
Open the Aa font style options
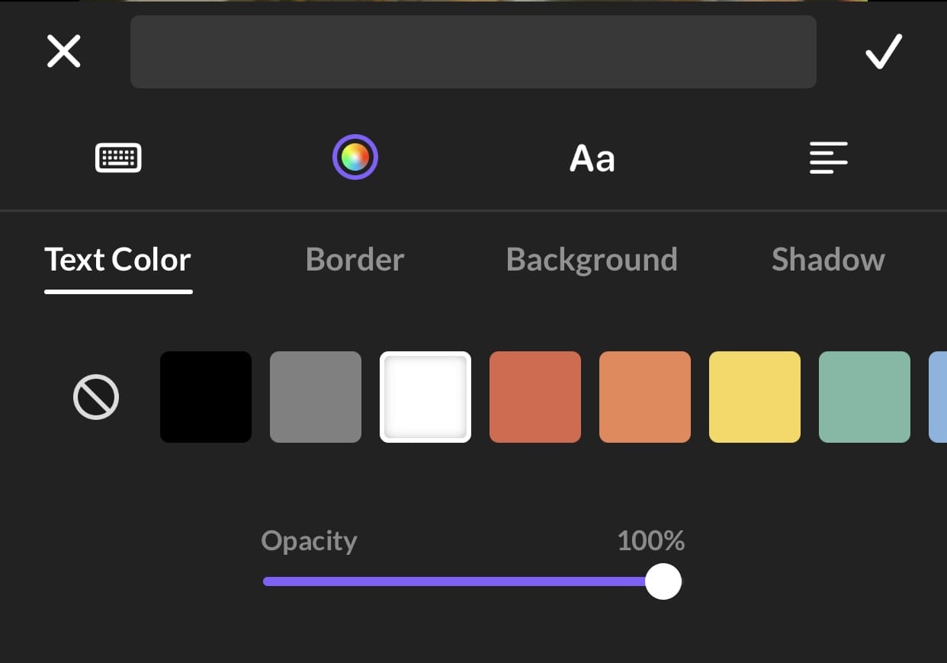592,159
